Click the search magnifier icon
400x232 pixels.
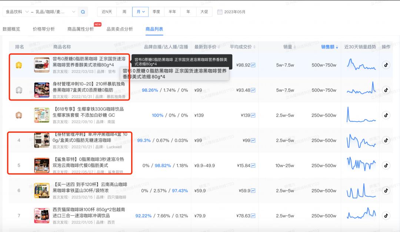[82, 11]
